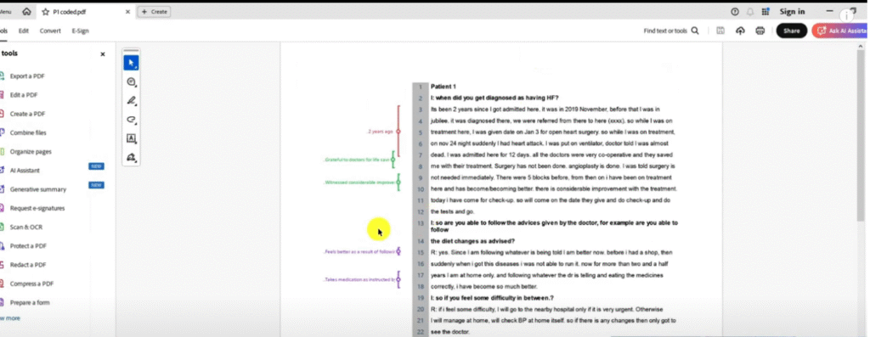Pick the highlighter pen tool
Viewport: 870px width, 337px height.
pyautogui.click(x=131, y=101)
